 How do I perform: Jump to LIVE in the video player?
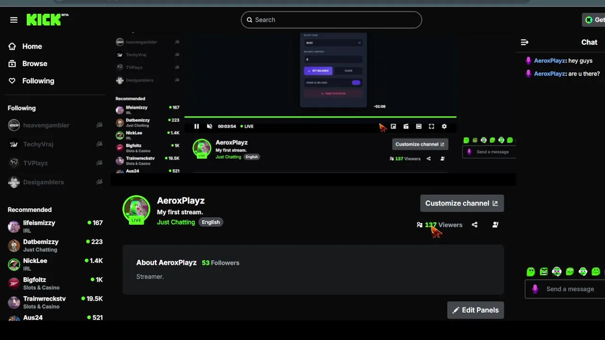247,126
